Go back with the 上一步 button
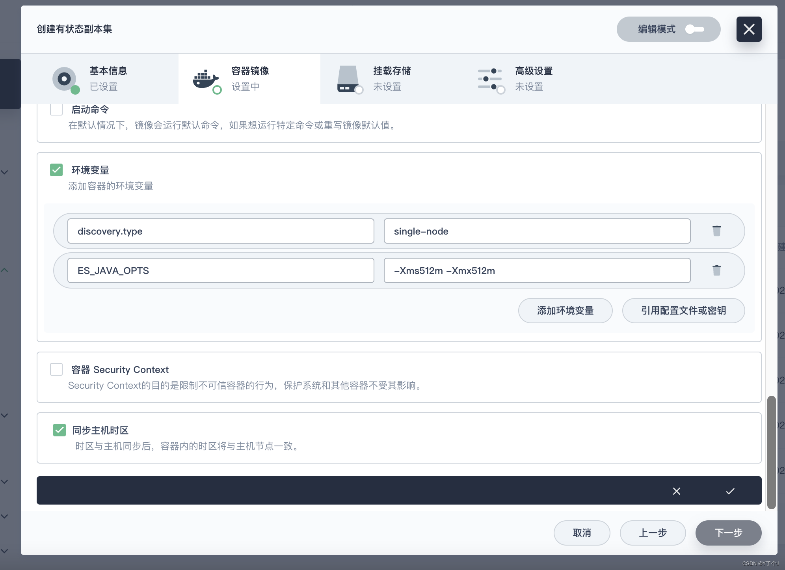This screenshot has width=785, height=570. tap(653, 533)
